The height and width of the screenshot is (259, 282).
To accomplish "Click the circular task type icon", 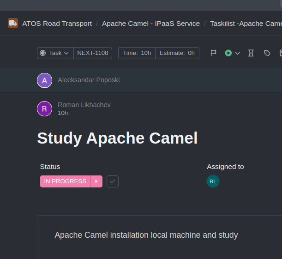I will 43,53.
